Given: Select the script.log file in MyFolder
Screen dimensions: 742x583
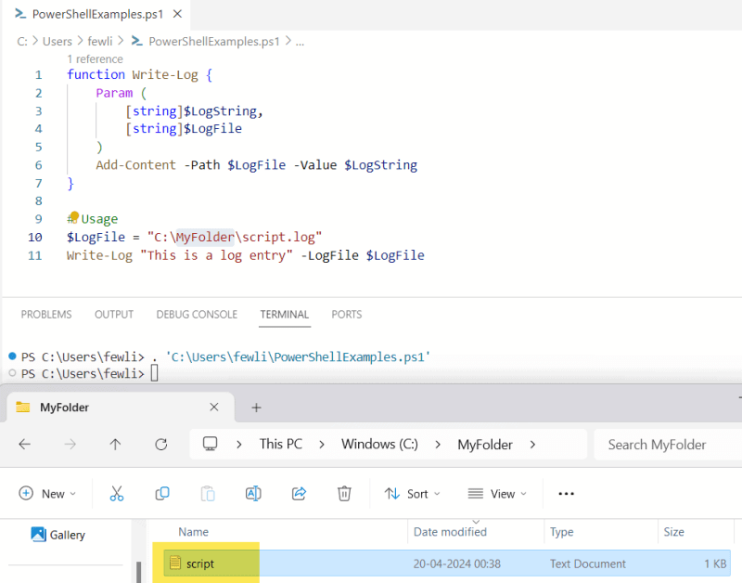Looking at the screenshot, I should (203, 564).
